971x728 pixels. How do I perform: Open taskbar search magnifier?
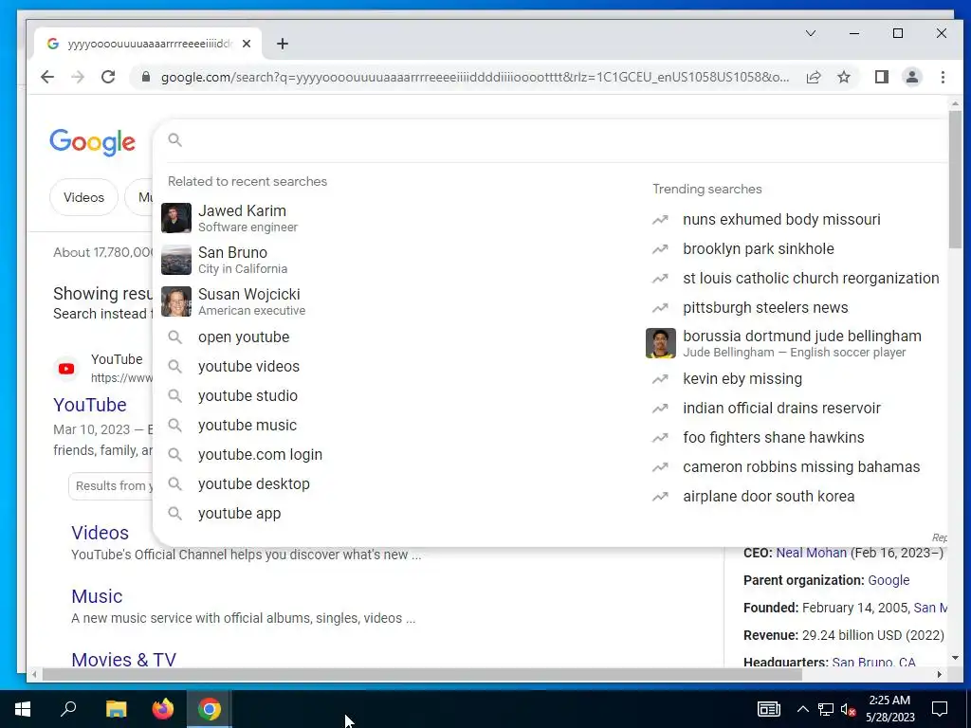point(68,709)
